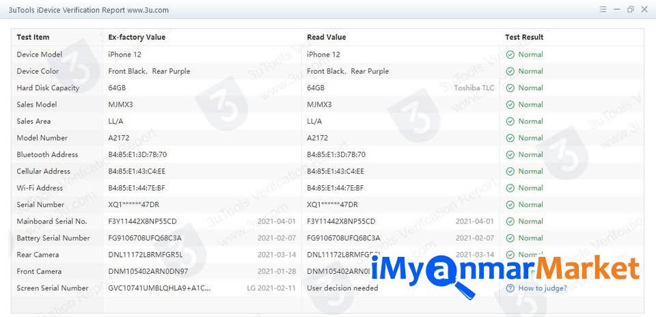The width and height of the screenshot is (656, 317).
Task: Click the check icon in Battery Serial Number row
Action: [510, 238]
